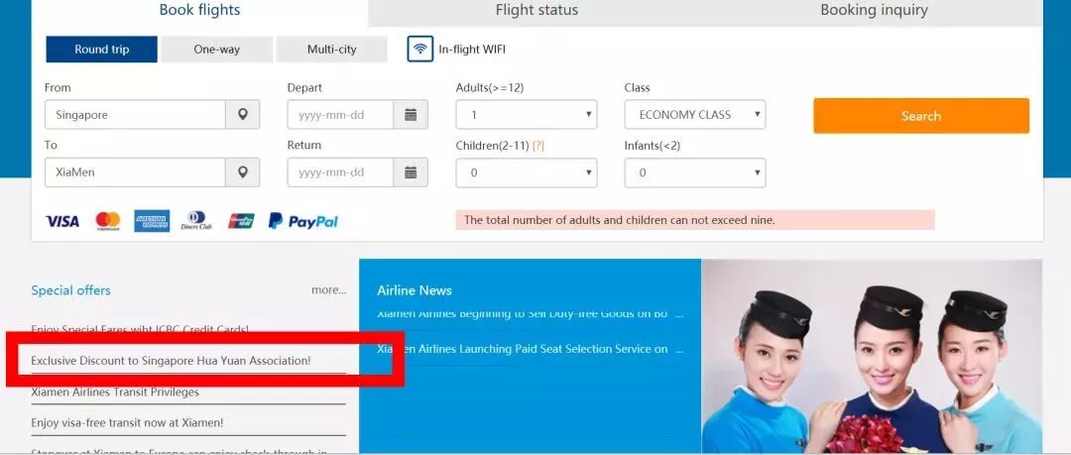Open the Adults count dropdown

tap(527, 115)
